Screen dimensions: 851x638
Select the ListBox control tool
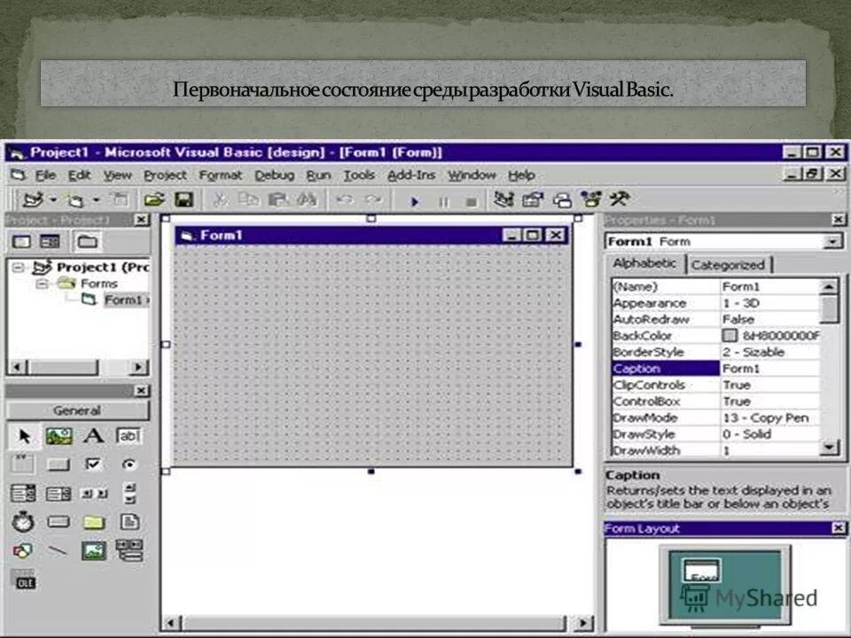click(59, 494)
